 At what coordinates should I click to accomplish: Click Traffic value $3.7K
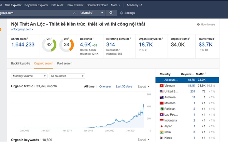pos(206,45)
